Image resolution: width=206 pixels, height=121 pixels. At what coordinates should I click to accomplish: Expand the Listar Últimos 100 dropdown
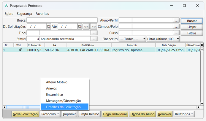pyautogui.click(x=163, y=39)
